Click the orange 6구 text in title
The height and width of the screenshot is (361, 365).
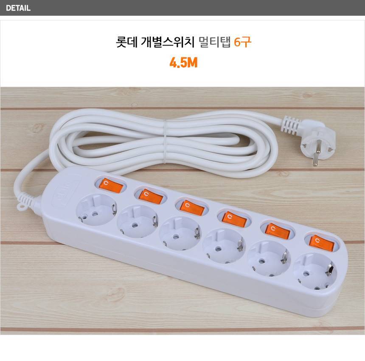(x=242, y=42)
